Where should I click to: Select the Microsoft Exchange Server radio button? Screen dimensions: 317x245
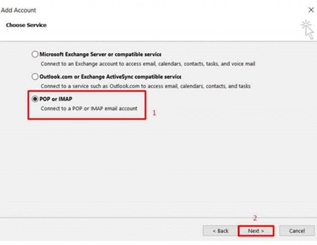[35, 54]
